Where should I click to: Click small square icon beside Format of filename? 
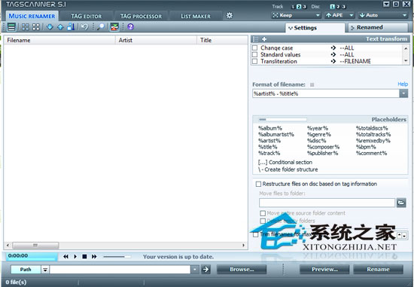click(312, 85)
